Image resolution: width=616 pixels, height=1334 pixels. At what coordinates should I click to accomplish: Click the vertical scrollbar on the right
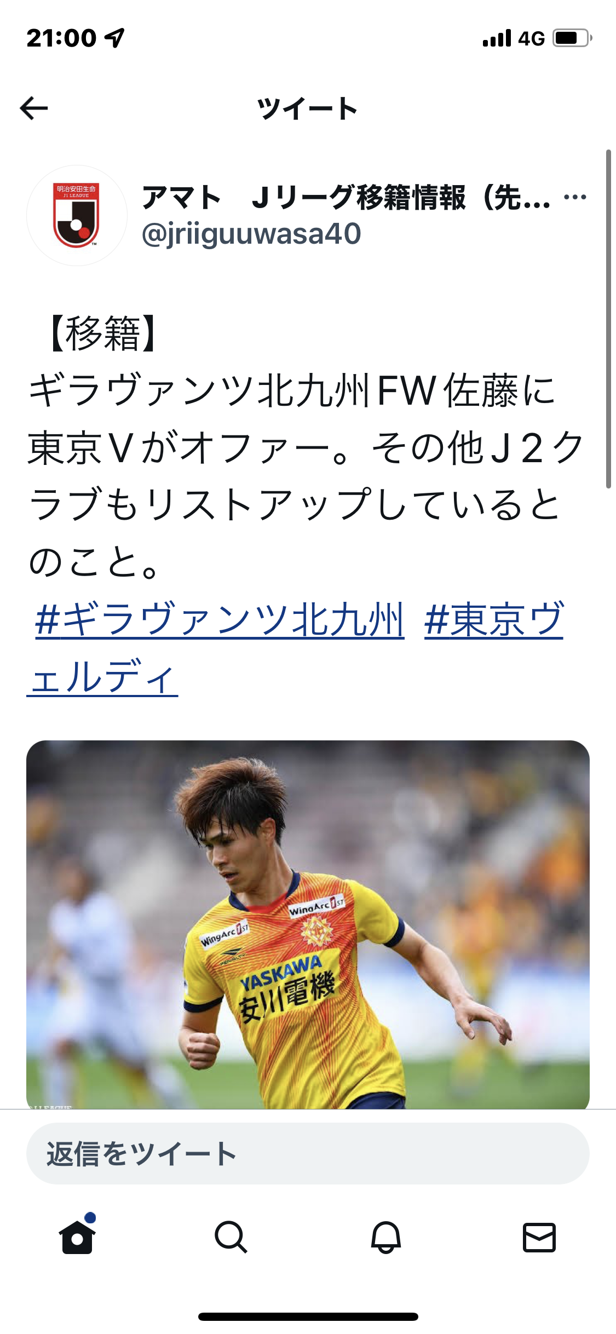[608, 318]
